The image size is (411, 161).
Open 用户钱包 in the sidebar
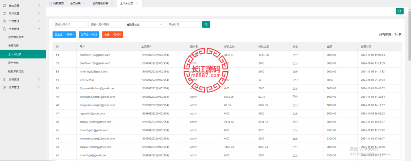click(13, 63)
